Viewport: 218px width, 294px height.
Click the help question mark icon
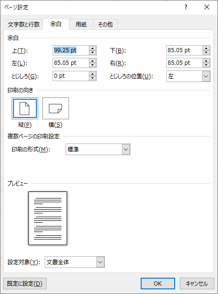pos(185,7)
